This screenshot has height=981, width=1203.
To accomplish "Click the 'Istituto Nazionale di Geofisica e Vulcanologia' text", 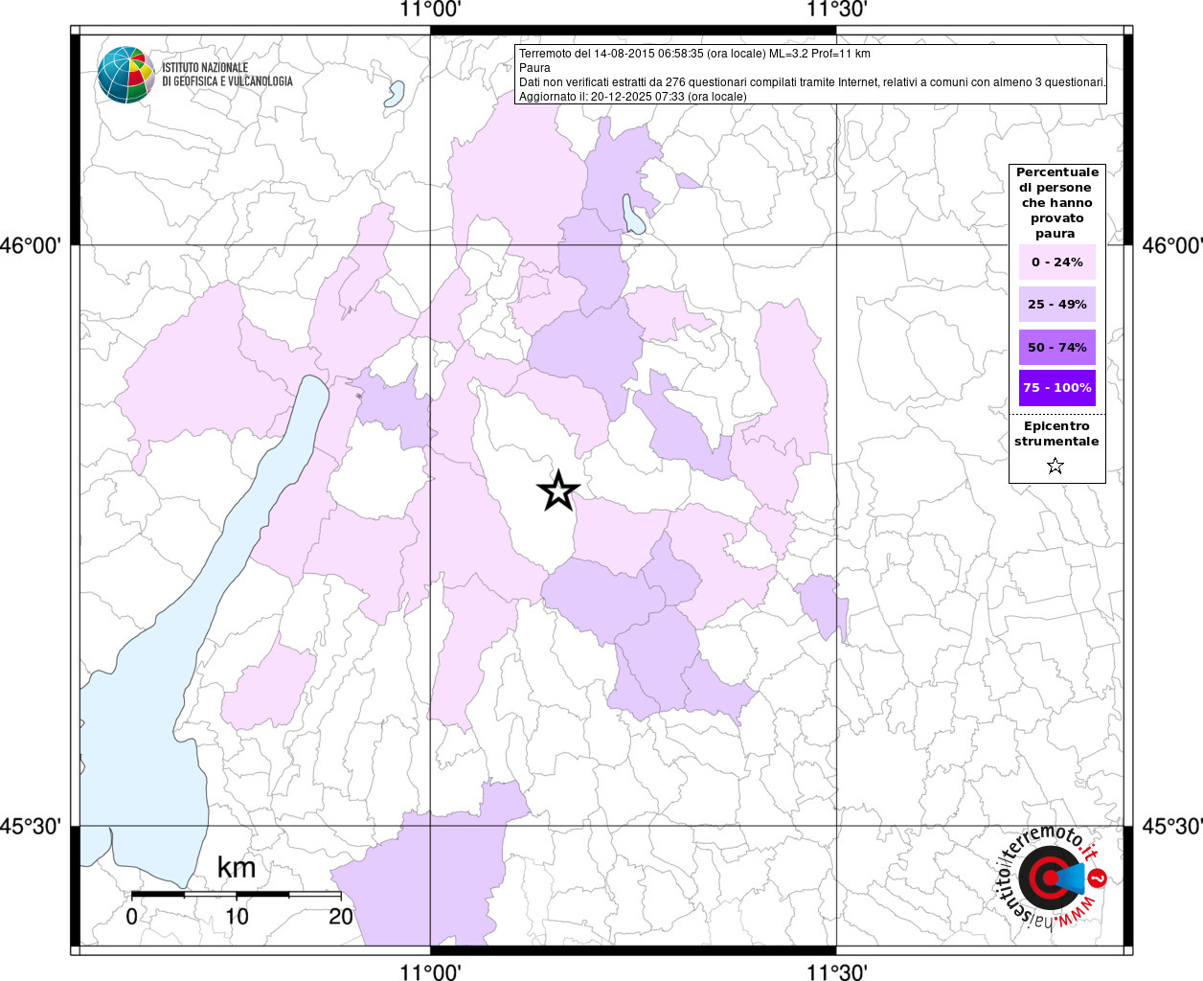I will 227,75.
